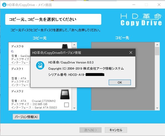Select the ディスク 0 entry label
Image resolution: width=165 pixels, height=136 pixels.
(x=17, y=46)
